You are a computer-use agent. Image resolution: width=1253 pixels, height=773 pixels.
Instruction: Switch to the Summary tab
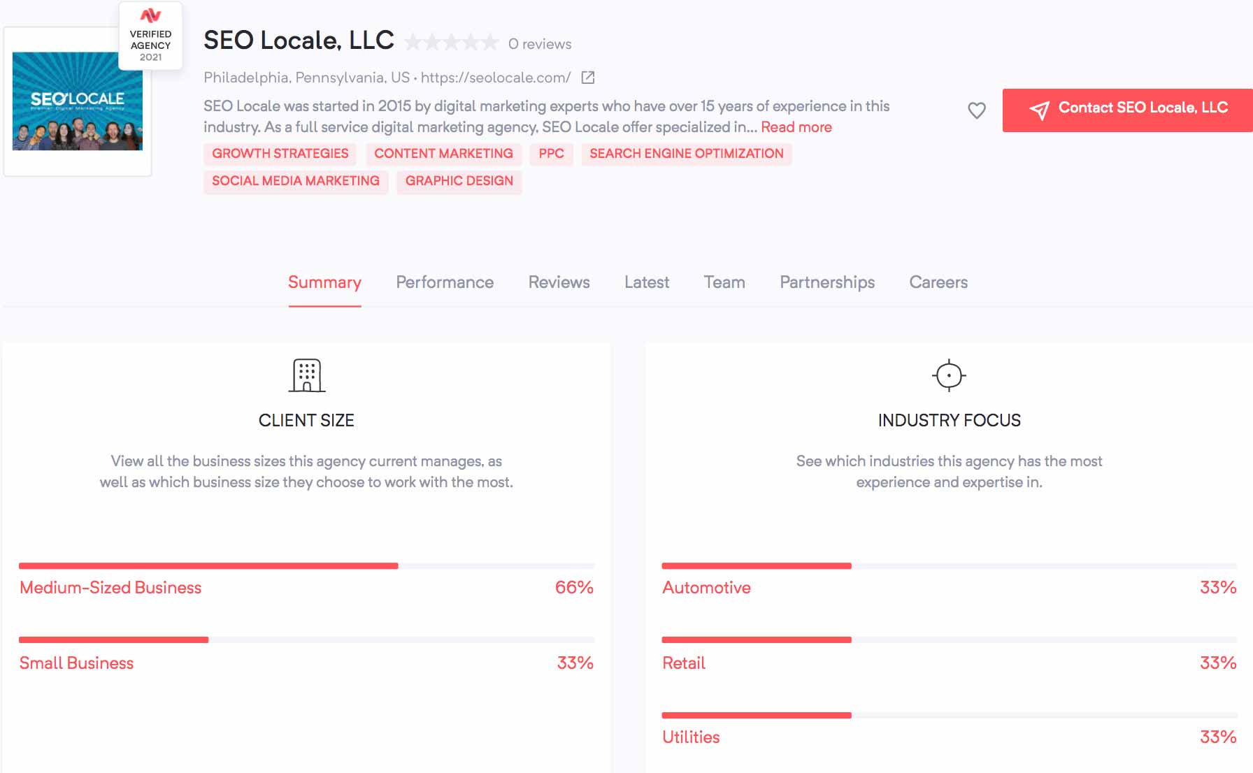(x=324, y=282)
